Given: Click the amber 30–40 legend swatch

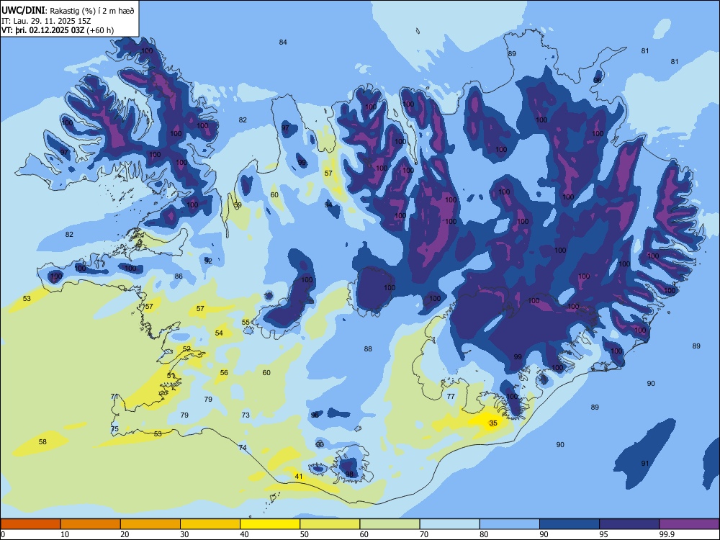Looking at the screenshot, I should point(210,524).
